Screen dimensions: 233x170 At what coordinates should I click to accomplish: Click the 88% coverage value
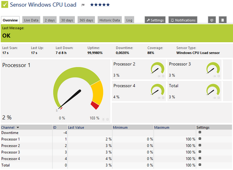coord(151,53)
